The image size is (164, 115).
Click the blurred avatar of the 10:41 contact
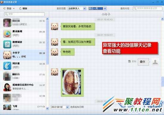[x=7, y=23]
